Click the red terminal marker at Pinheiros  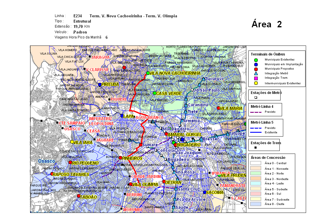click(x=120, y=158)
